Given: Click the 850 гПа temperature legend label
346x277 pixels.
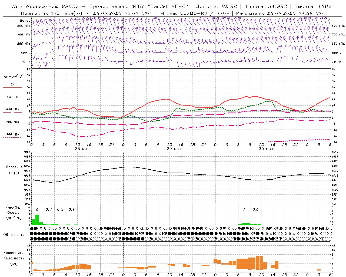Looking at the screenshot, I should click(13, 110).
